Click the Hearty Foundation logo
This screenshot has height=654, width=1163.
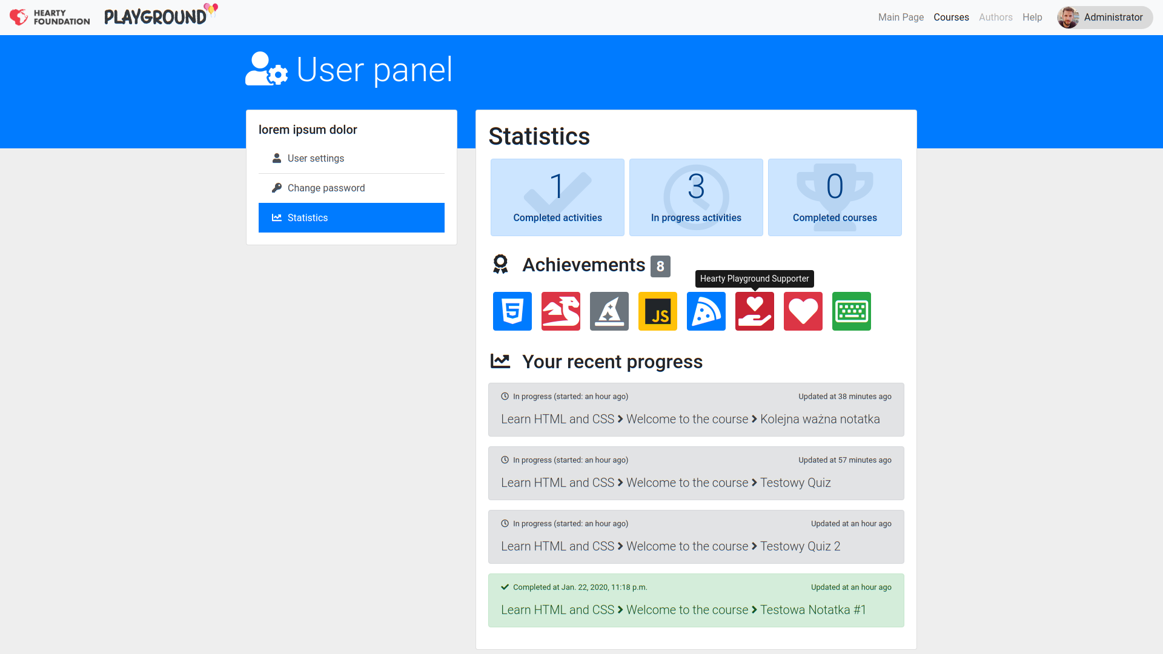tap(50, 17)
